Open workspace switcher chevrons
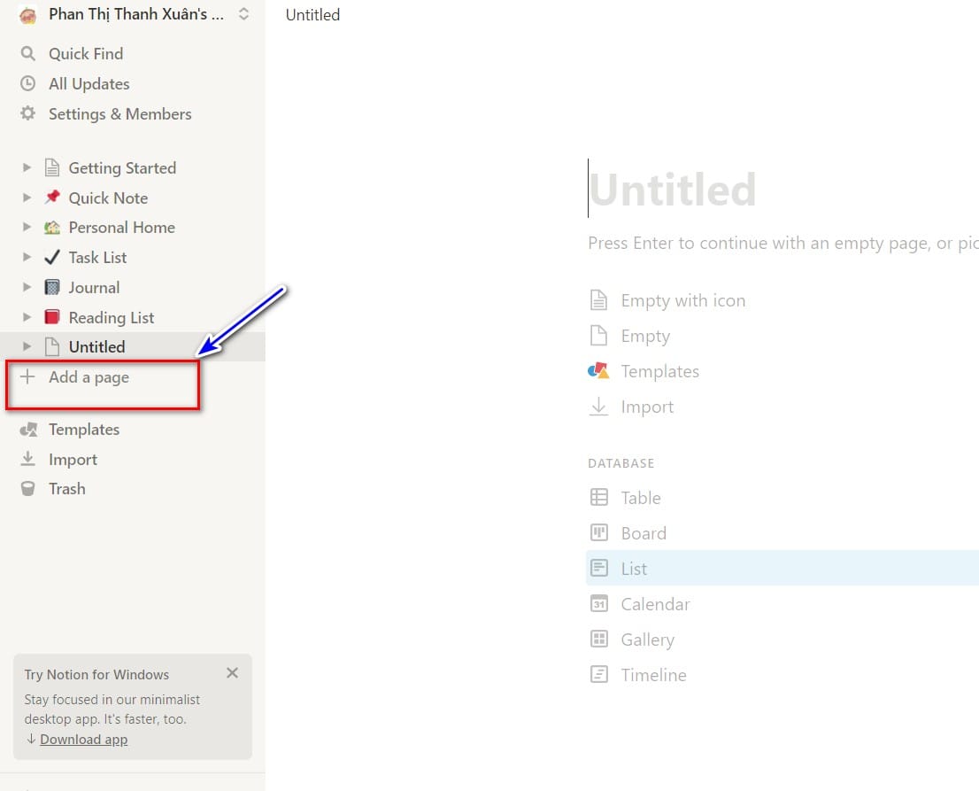Viewport: 979px width, 791px height. [x=243, y=14]
